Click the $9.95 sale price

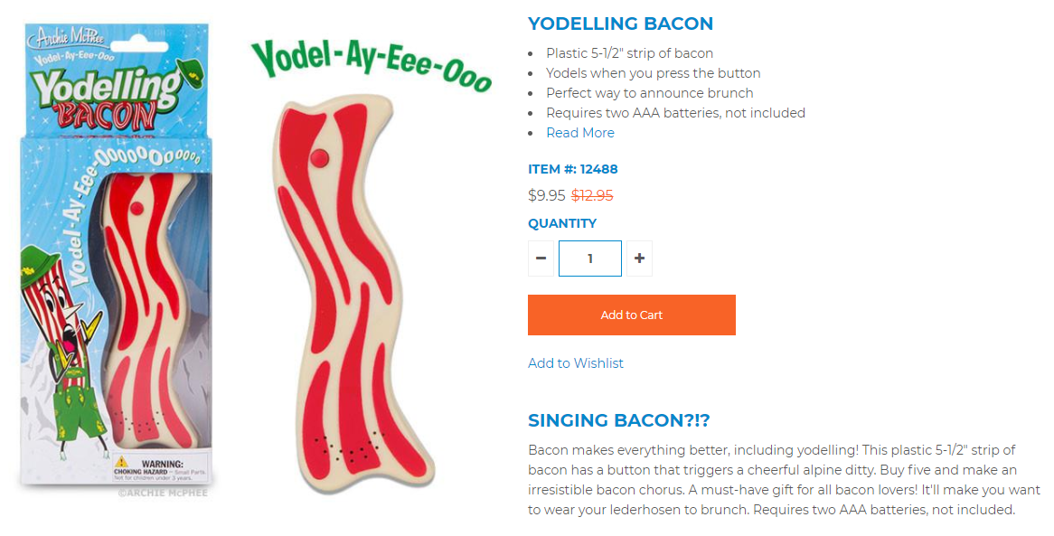click(x=546, y=195)
